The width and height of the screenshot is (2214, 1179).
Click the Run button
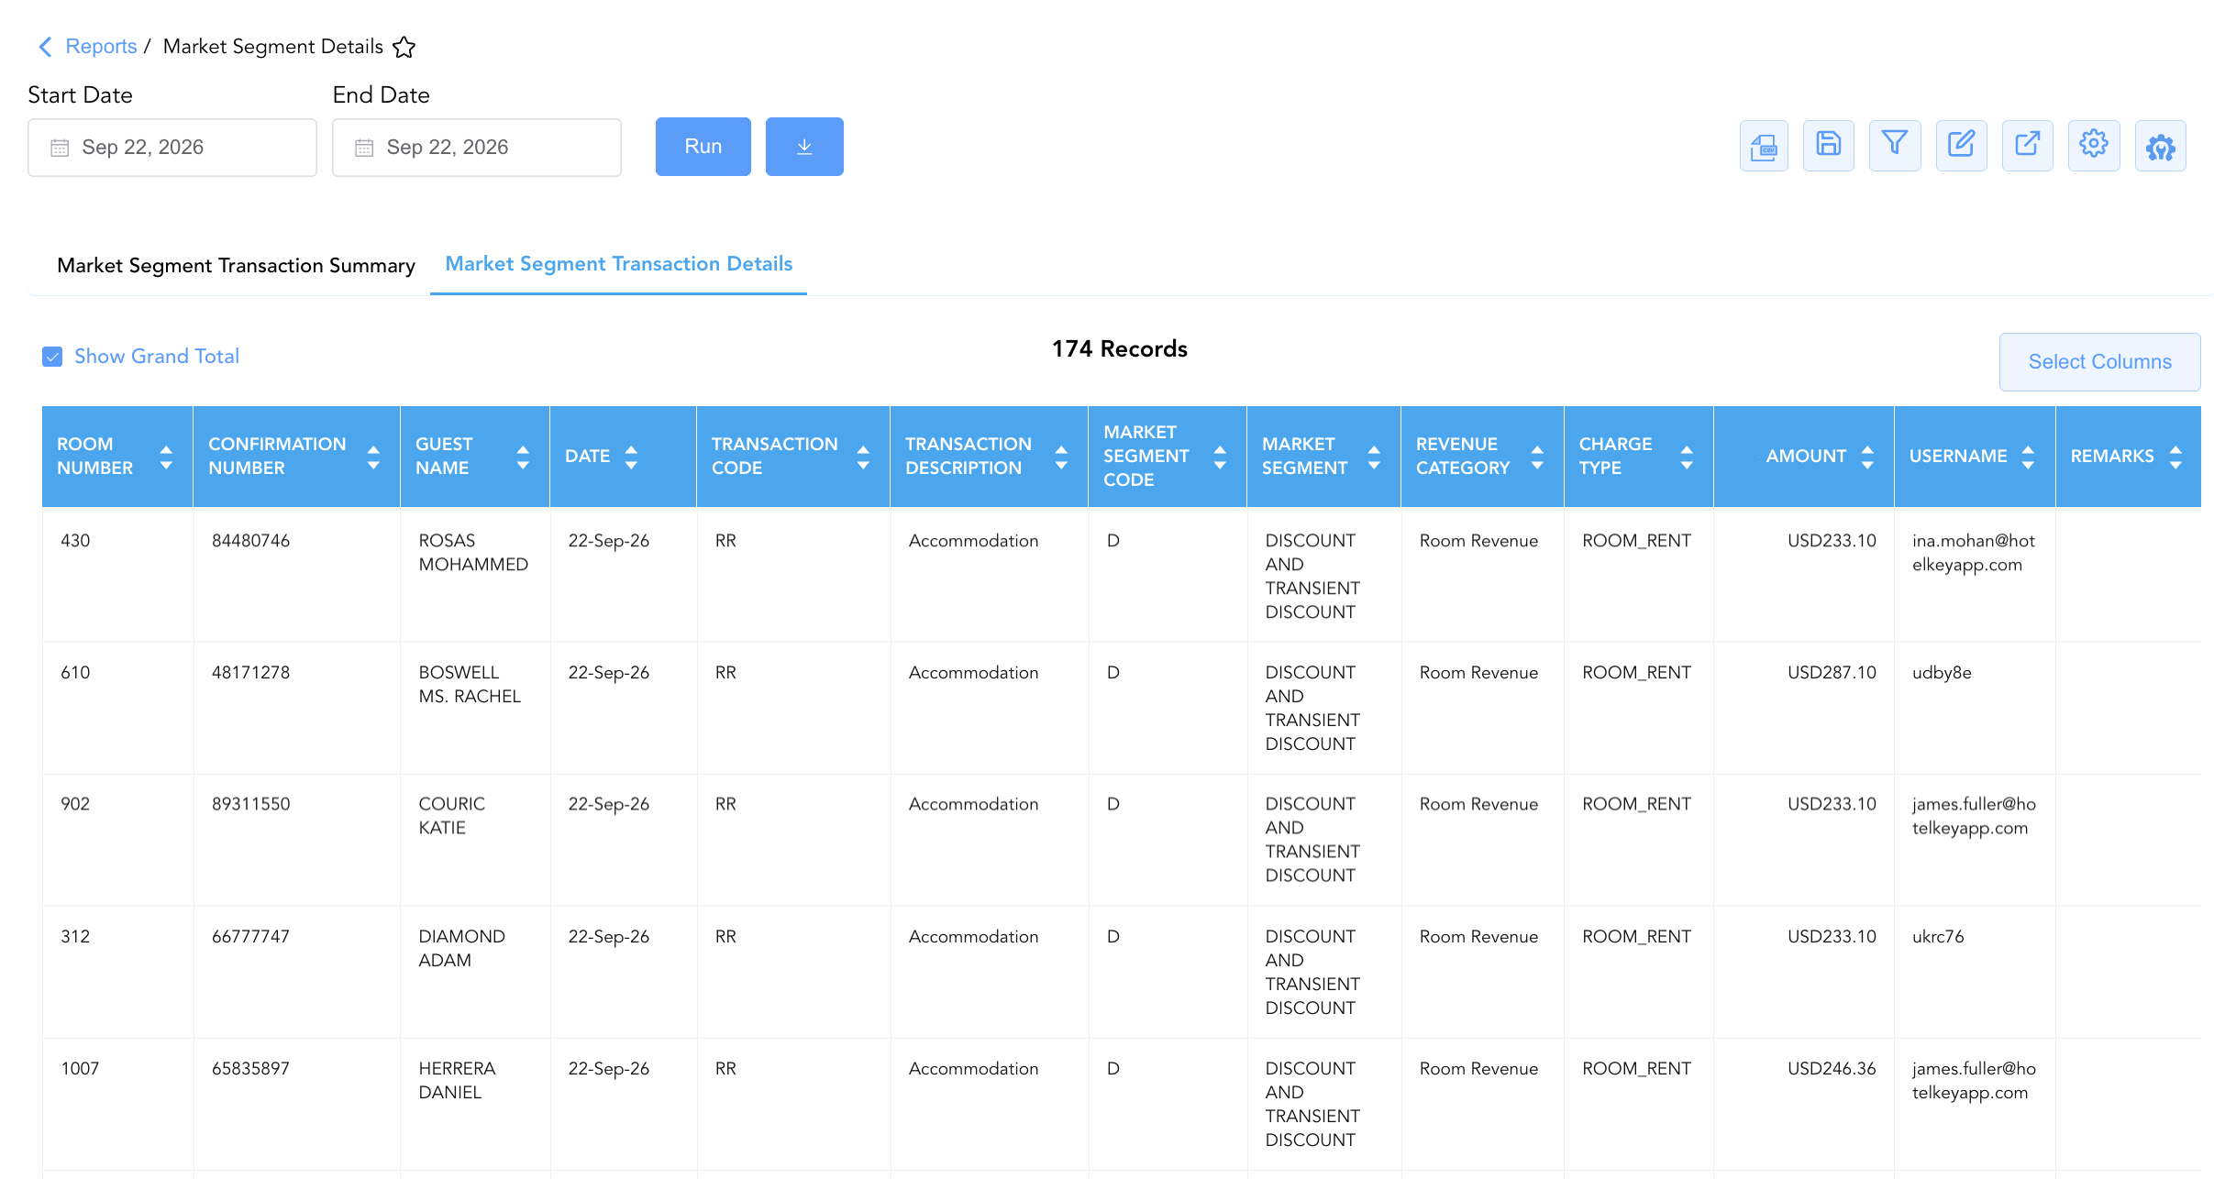703,147
